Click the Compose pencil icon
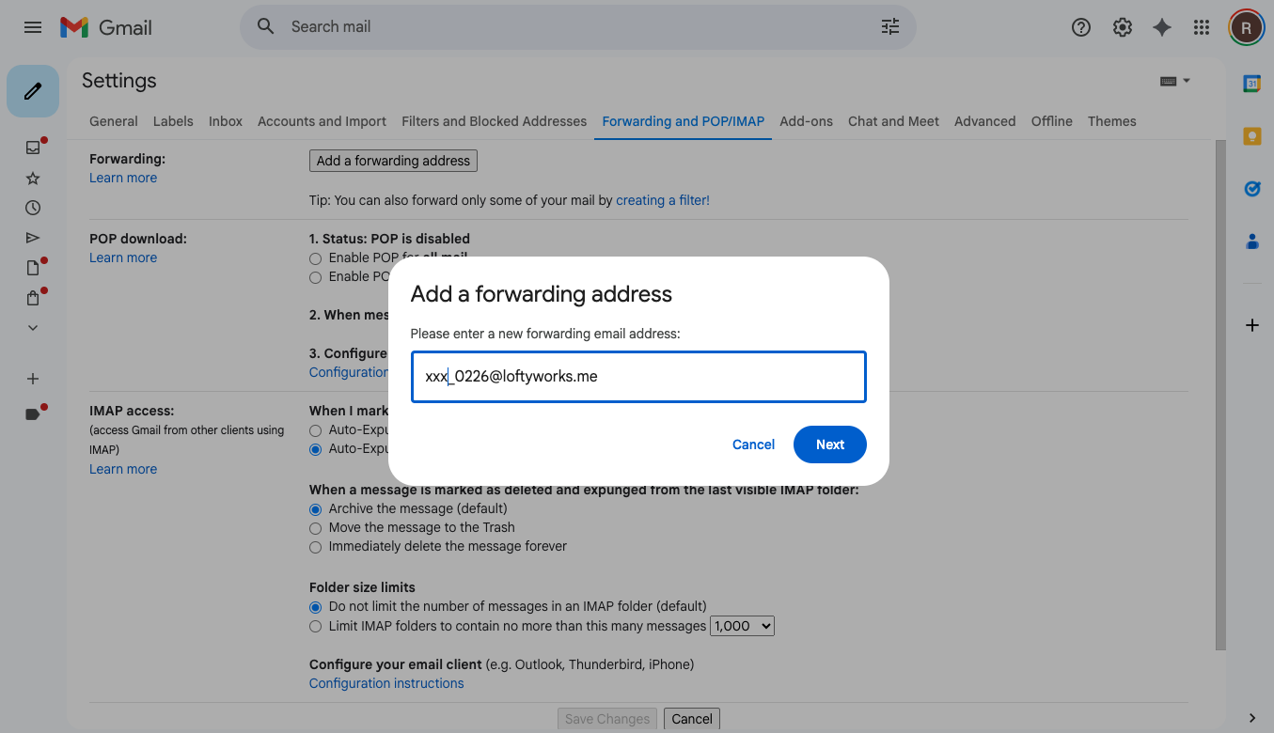 point(33,91)
